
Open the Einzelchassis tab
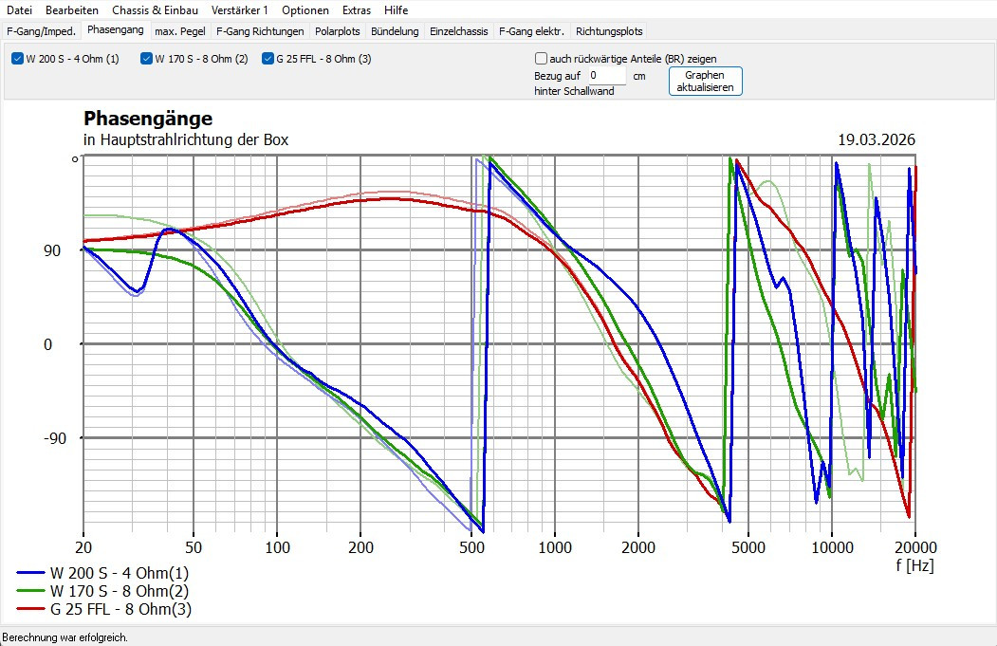(x=458, y=30)
